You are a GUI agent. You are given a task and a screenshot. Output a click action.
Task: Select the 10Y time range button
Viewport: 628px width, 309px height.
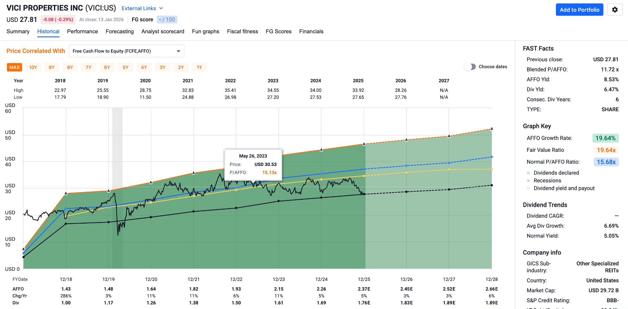tap(33, 67)
